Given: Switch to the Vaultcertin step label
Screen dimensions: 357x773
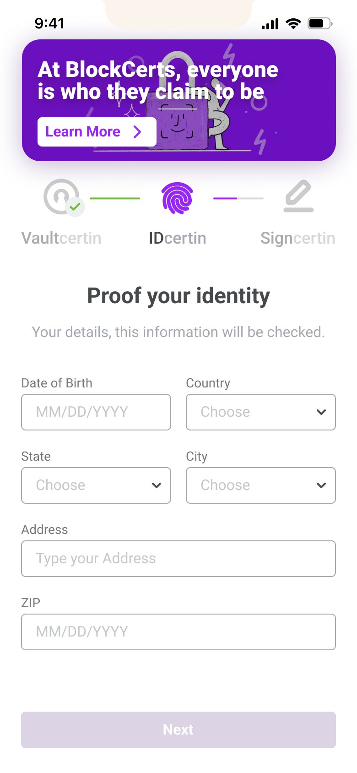Looking at the screenshot, I should point(61,238).
